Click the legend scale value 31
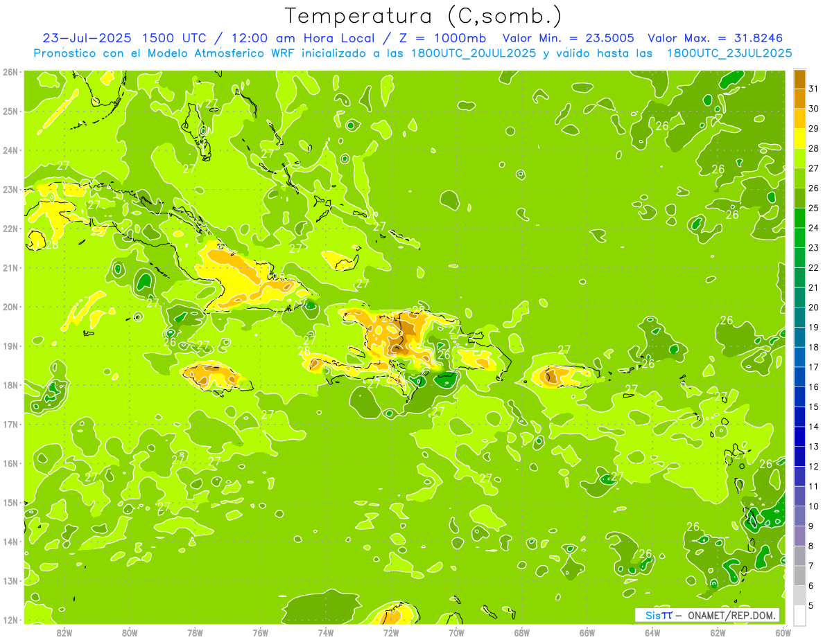Viewport: 832px width, 642px height. (813, 89)
